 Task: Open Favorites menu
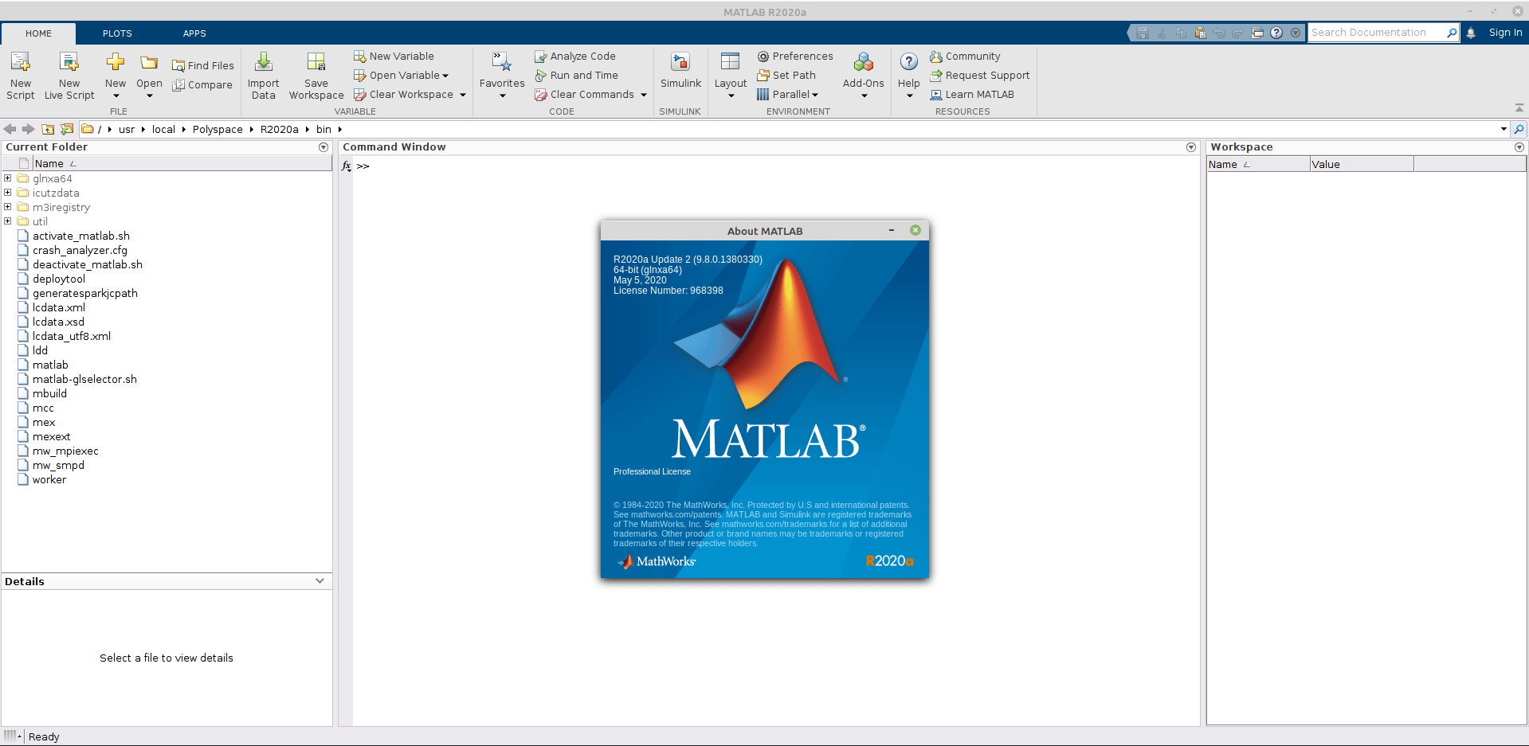[x=502, y=76]
